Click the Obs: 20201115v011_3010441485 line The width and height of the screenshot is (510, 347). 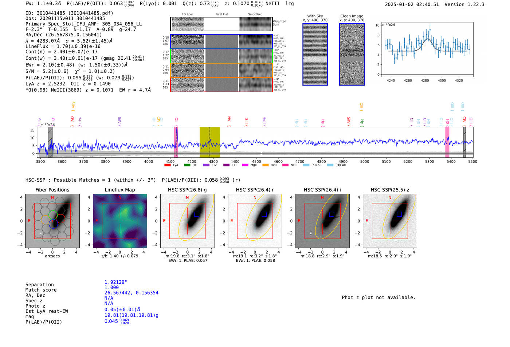65,18
